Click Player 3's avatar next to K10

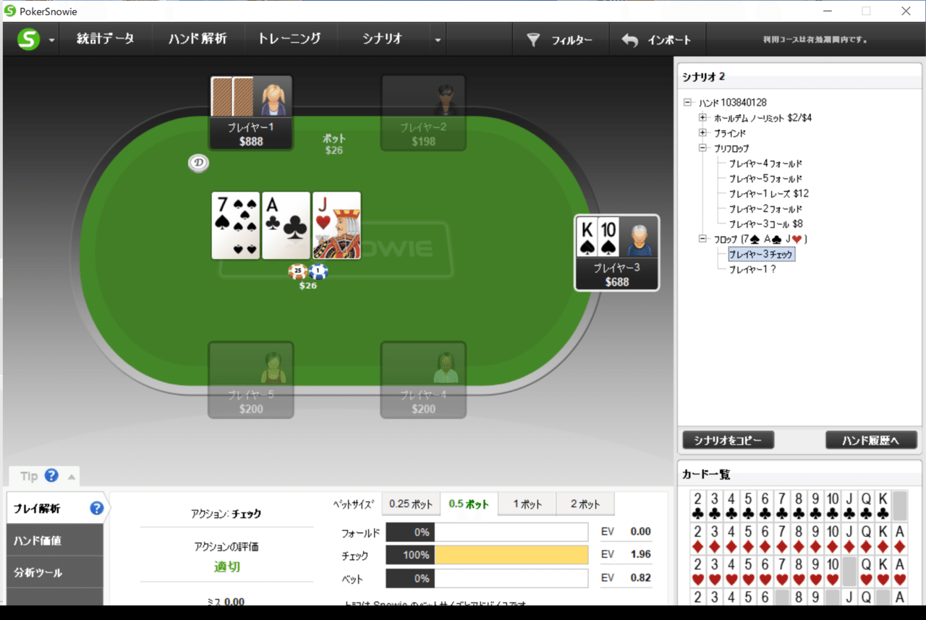639,239
